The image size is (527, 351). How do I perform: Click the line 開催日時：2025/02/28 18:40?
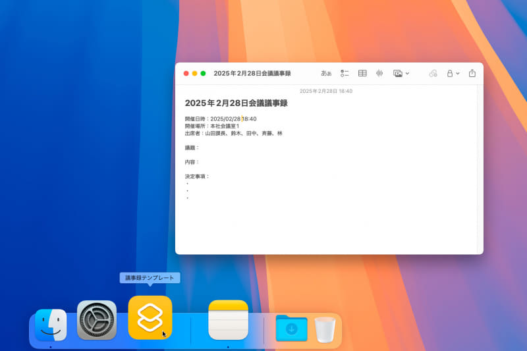221,119
